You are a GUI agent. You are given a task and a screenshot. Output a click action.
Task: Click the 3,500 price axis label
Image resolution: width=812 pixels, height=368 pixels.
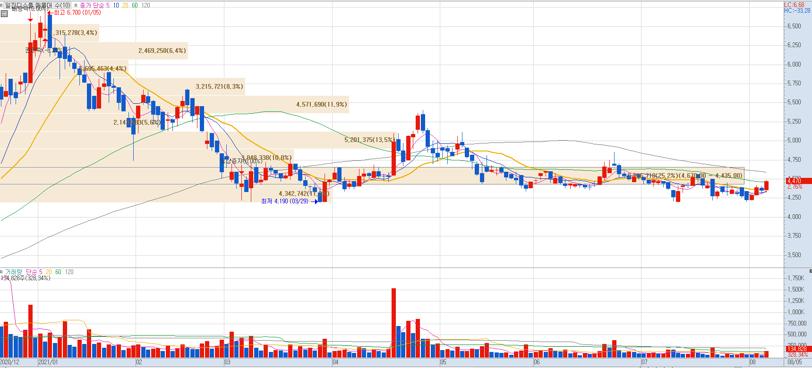coord(794,255)
